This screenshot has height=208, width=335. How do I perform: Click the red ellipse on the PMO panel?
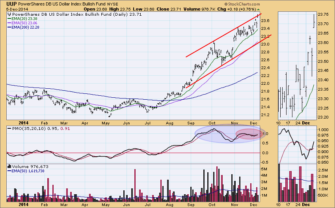[250, 134]
